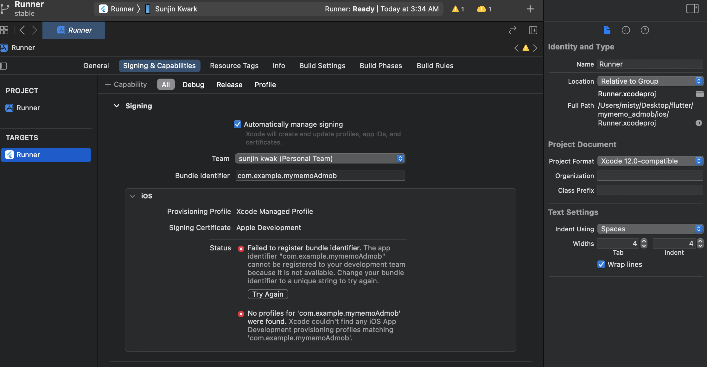The height and width of the screenshot is (367, 707).
Task: Disable Automatically manage signing
Action: [x=238, y=124]
